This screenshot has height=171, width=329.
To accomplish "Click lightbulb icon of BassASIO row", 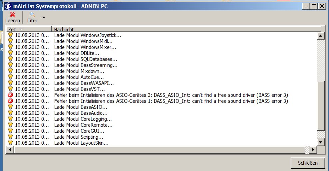I will (10, 107).
